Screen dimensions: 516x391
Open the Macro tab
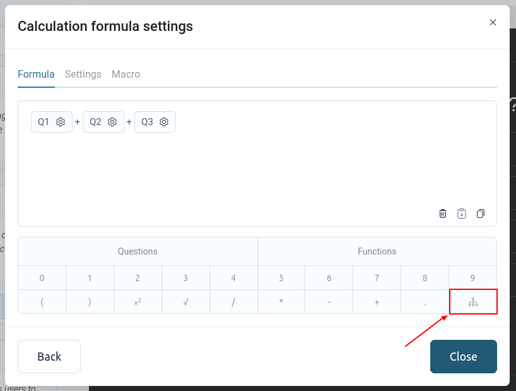tap(126, 74)
